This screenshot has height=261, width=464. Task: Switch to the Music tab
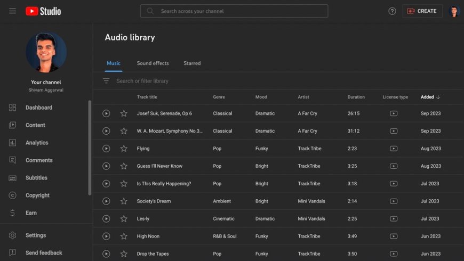(114, 63)
